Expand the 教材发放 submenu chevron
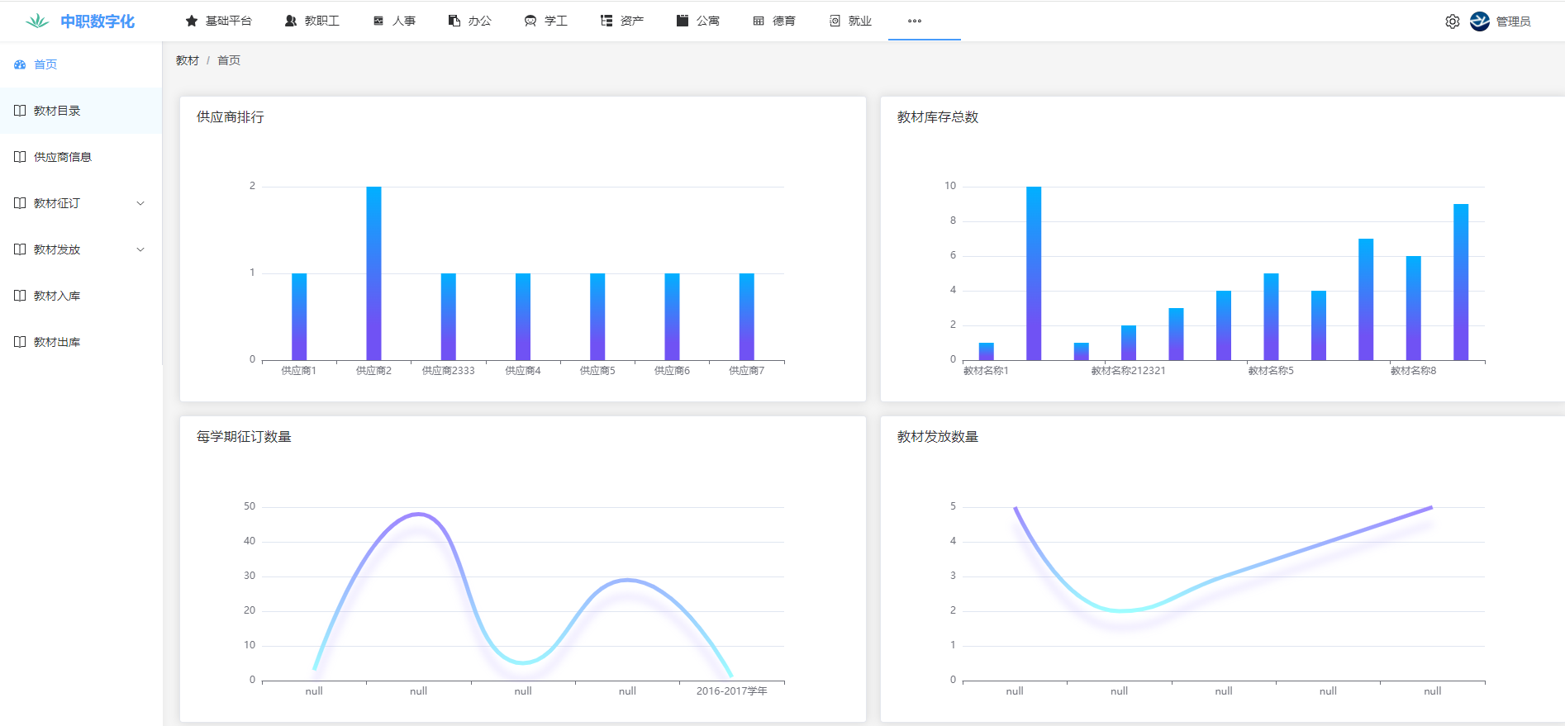The height and width of the screenshot is (726, 1565). [140, 249]
